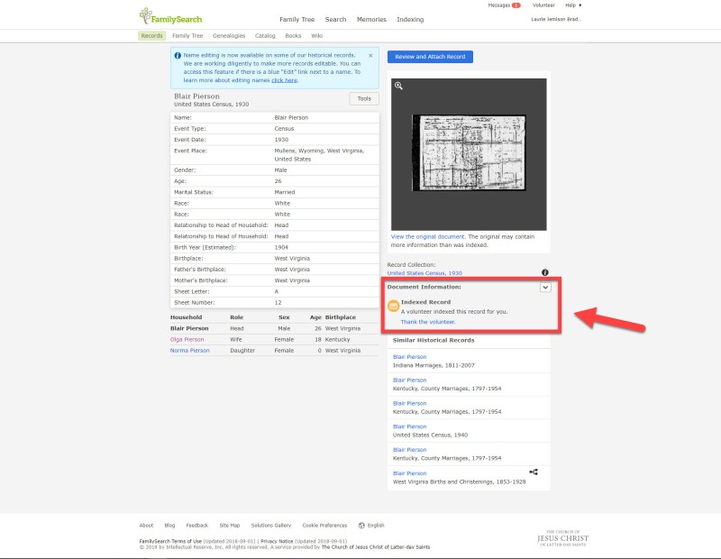Viewport: 721px width, 559px height.
Task: Click Feedback in footer
Action: pos(196,526)
